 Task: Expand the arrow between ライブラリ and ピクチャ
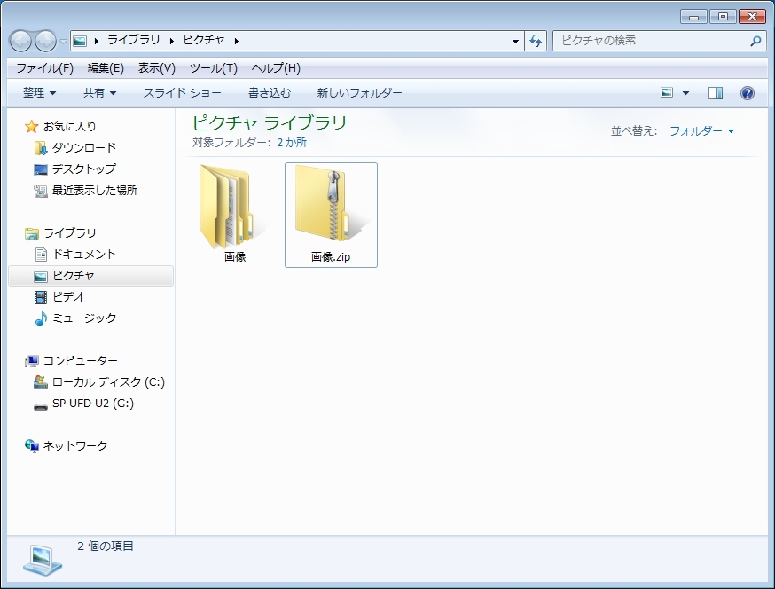tap(171, 41)
